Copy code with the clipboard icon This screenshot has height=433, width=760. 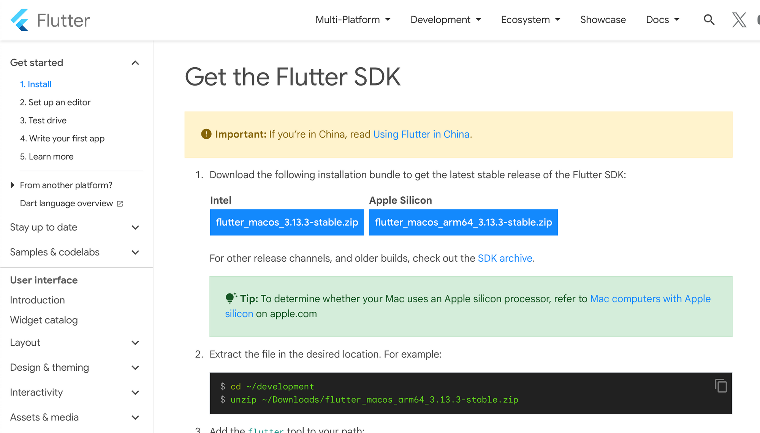point(720,386)
